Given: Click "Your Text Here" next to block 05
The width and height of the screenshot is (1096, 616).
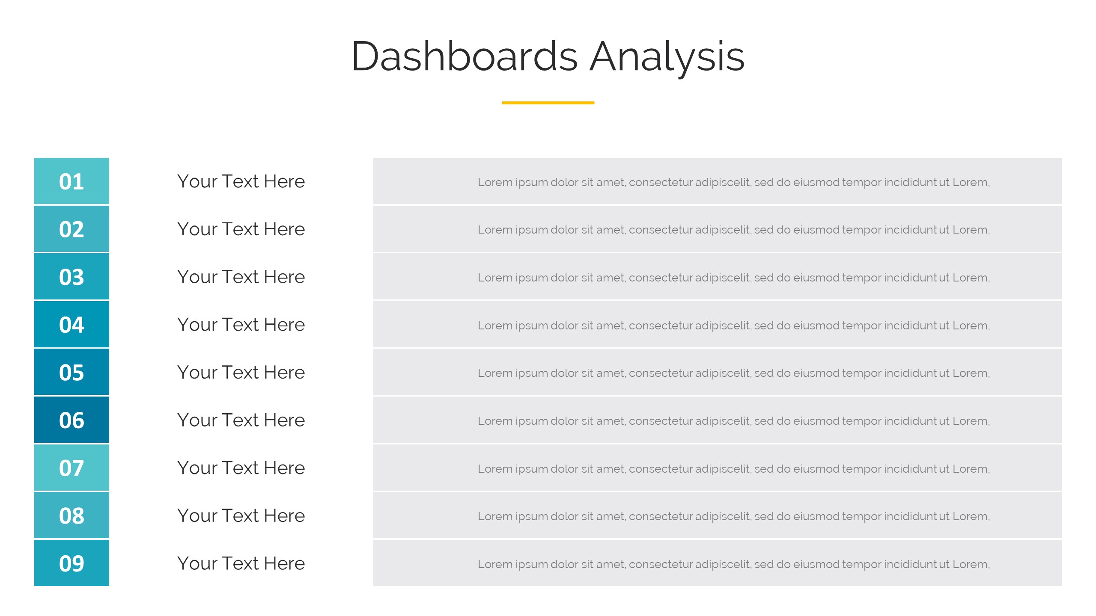Looking at the screenshot, I should click(241, 373).
